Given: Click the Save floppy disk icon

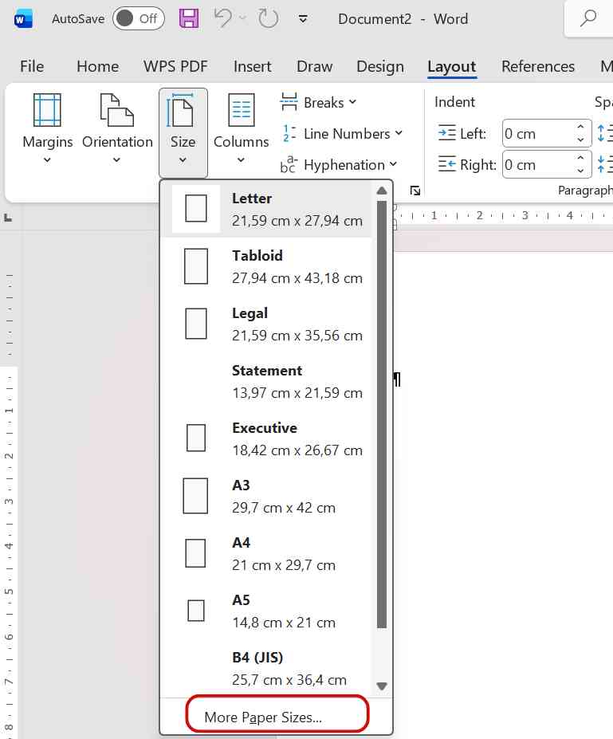Looking at the screenshot, I should coord(189,19).
